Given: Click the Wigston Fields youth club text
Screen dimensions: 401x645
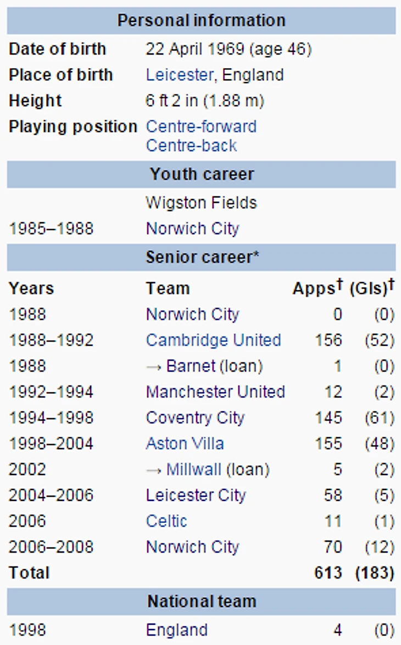Looking at the screenshot, I should (x=201, y=203).
